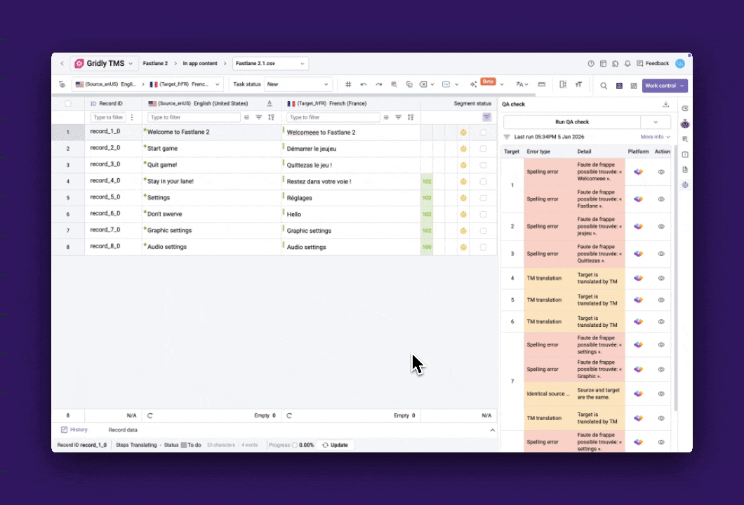Open the Task status dropdown
744x505 pixels.
[298, 85]
